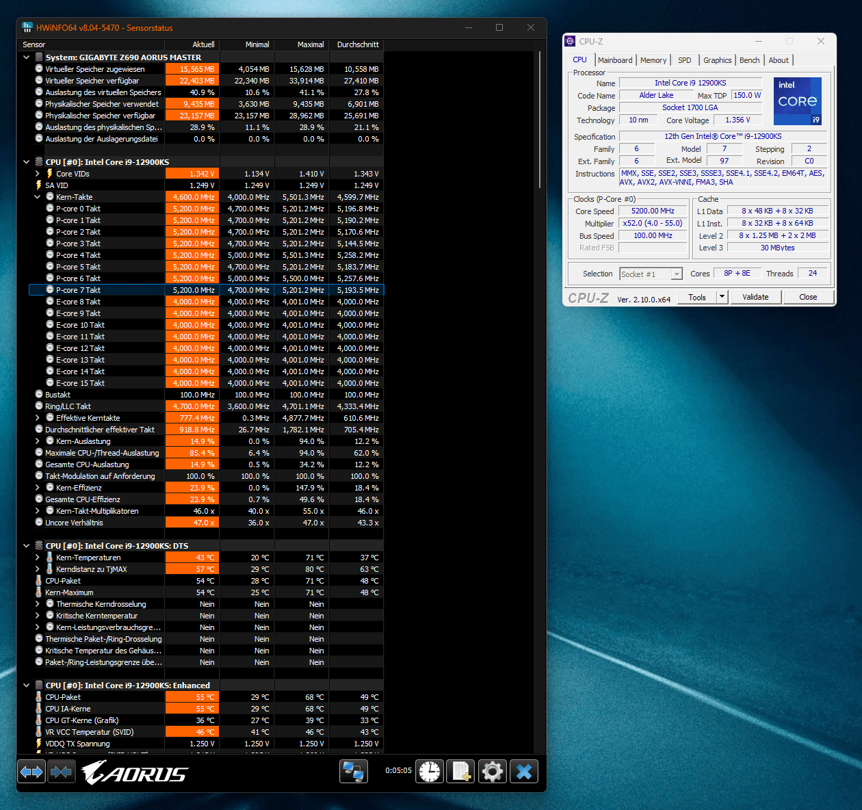Viewport: 862px width, 810px height.
Task: Select the Durchschnittlicher effektiver Takt row
Action: tap(206, 430)
